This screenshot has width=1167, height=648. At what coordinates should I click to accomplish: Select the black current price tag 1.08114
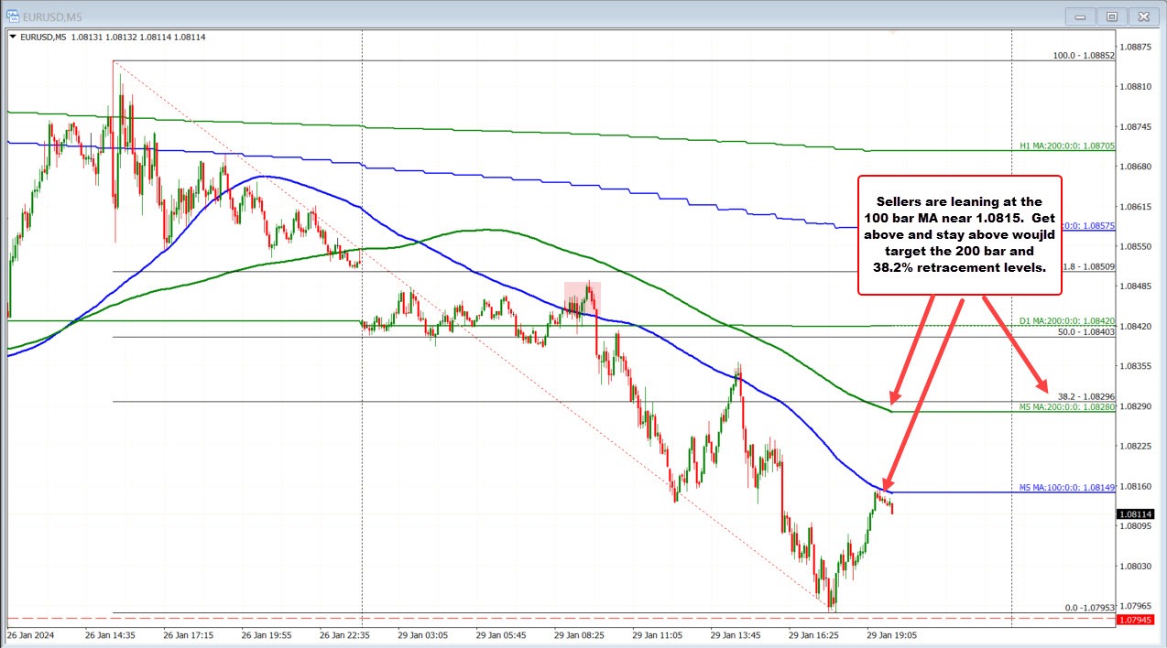click(1138, 514)
